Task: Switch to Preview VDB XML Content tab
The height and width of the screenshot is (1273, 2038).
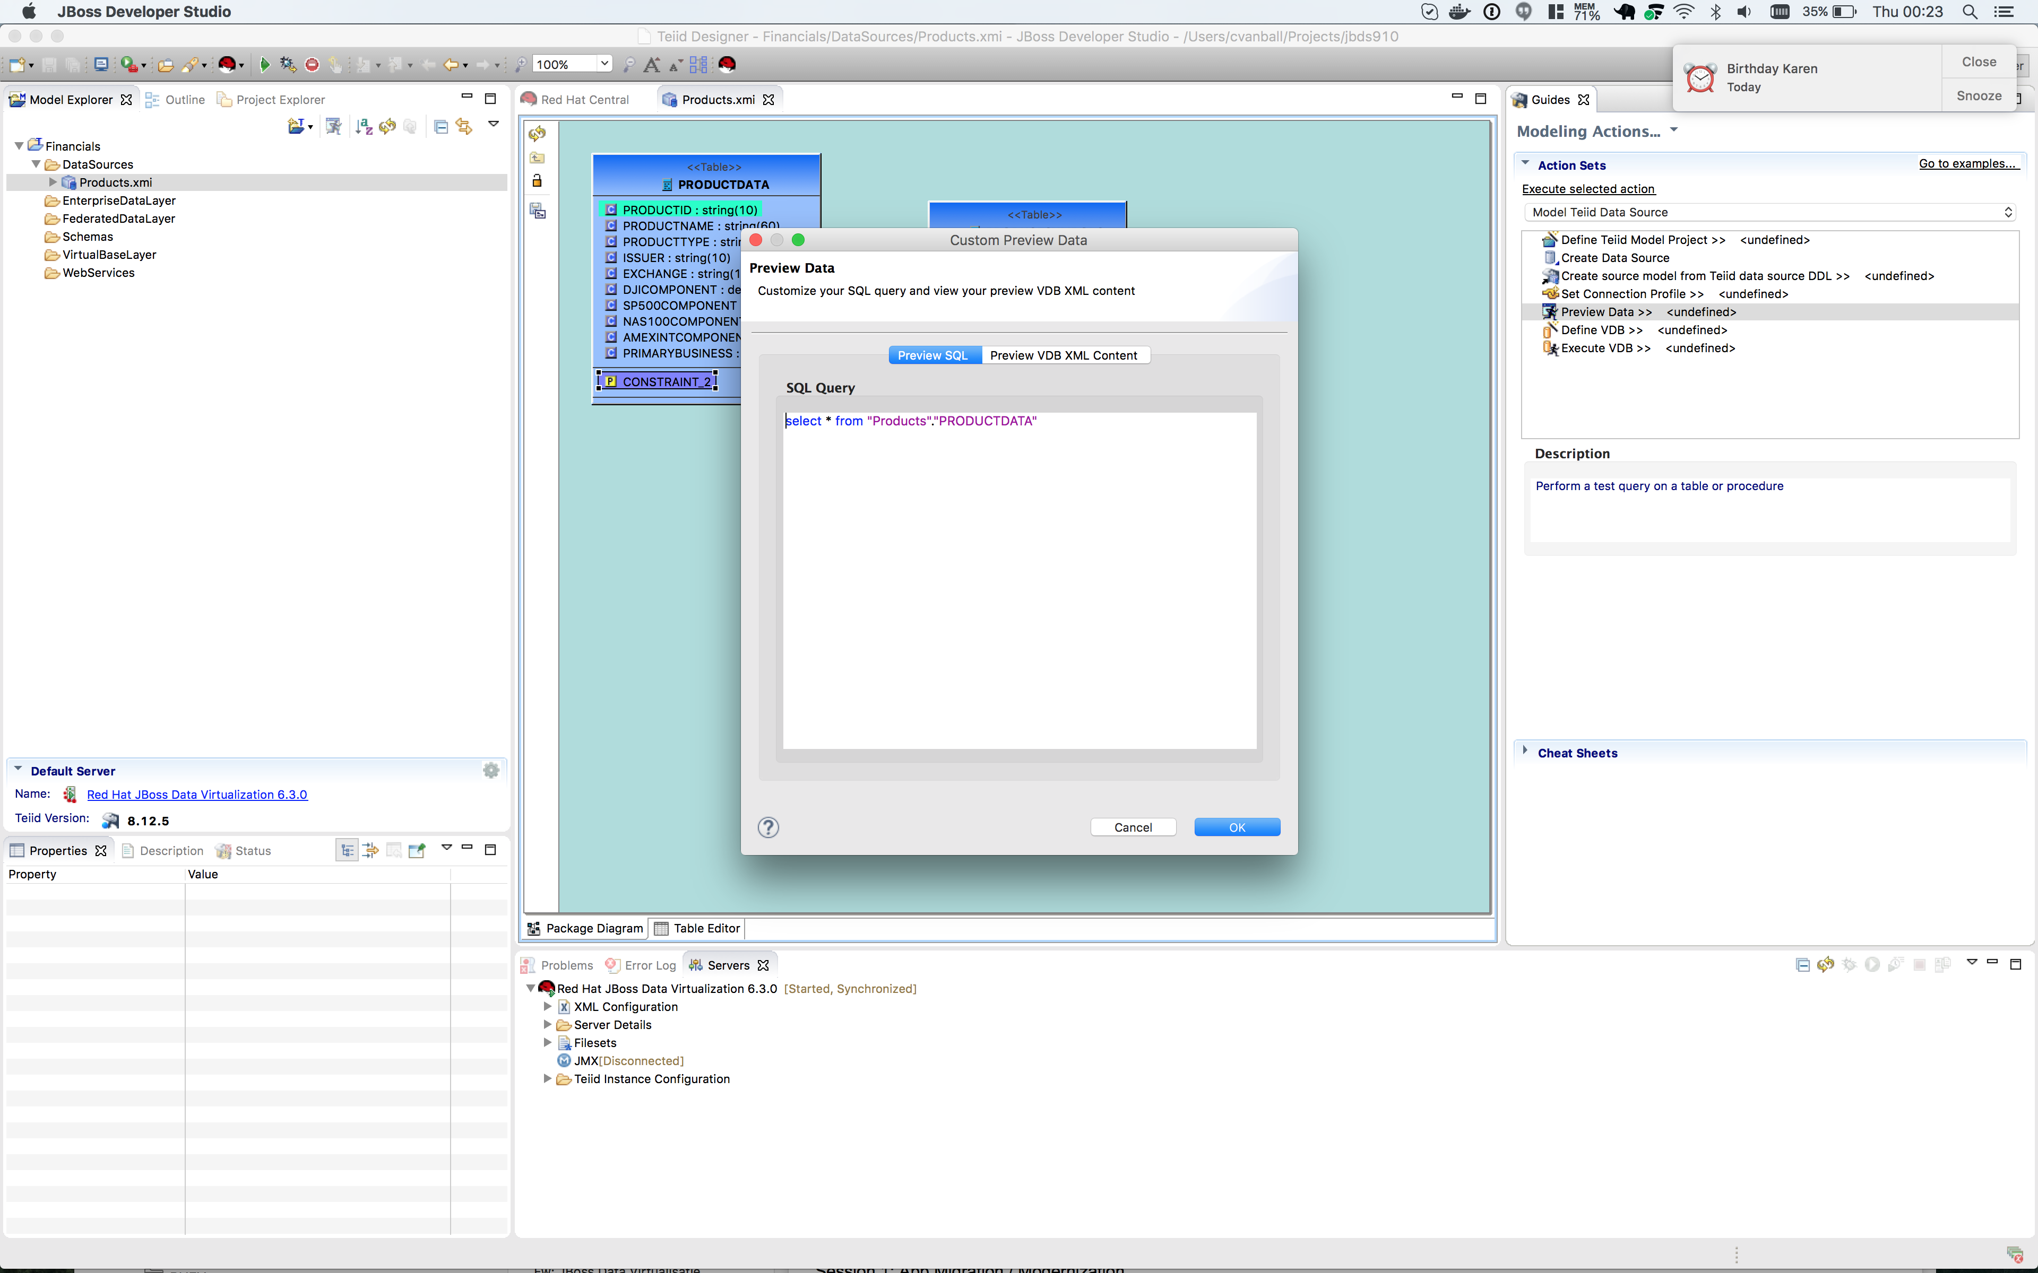Action: [1064, 355]
